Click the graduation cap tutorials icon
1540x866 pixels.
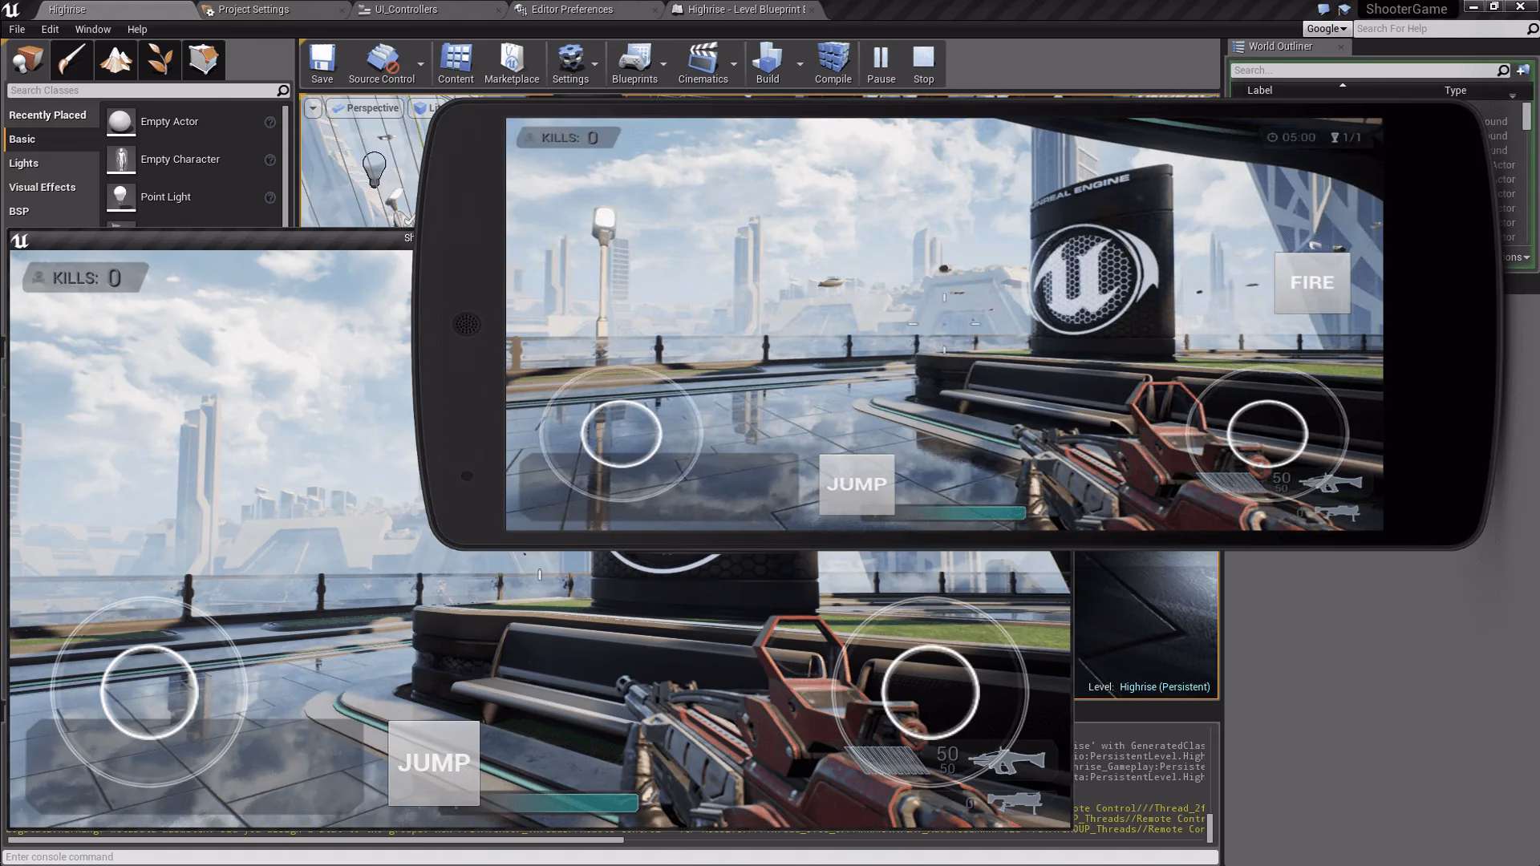1345,10
